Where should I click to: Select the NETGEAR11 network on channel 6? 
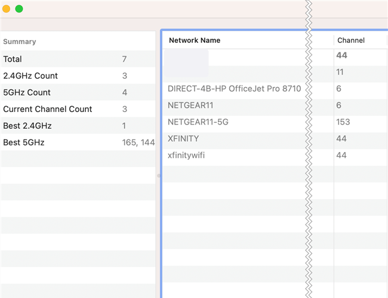(190, 105)
